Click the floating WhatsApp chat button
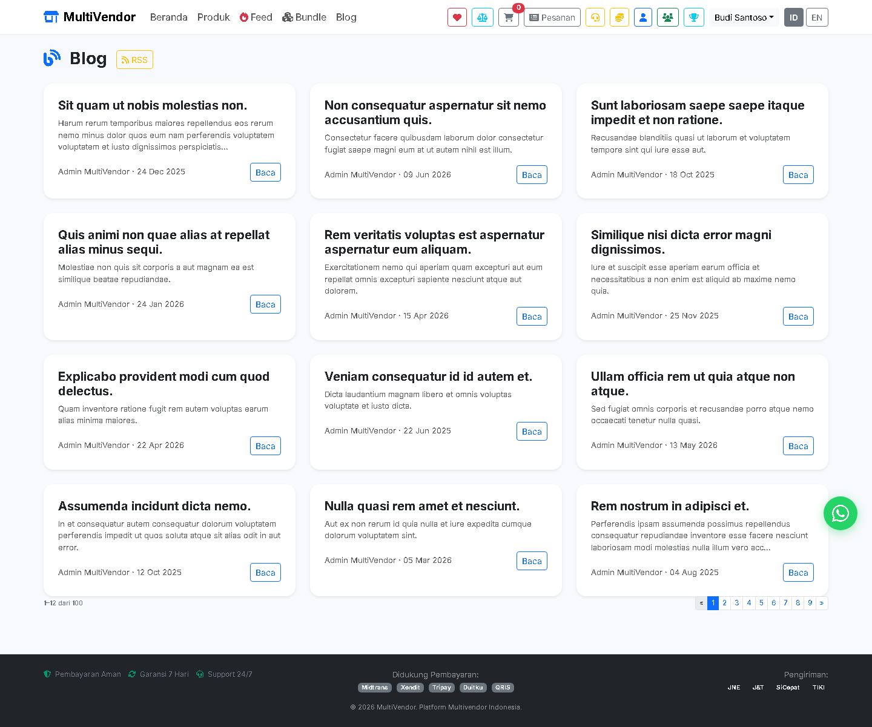This screenshot has width=872, height=727. coord(841,513)
